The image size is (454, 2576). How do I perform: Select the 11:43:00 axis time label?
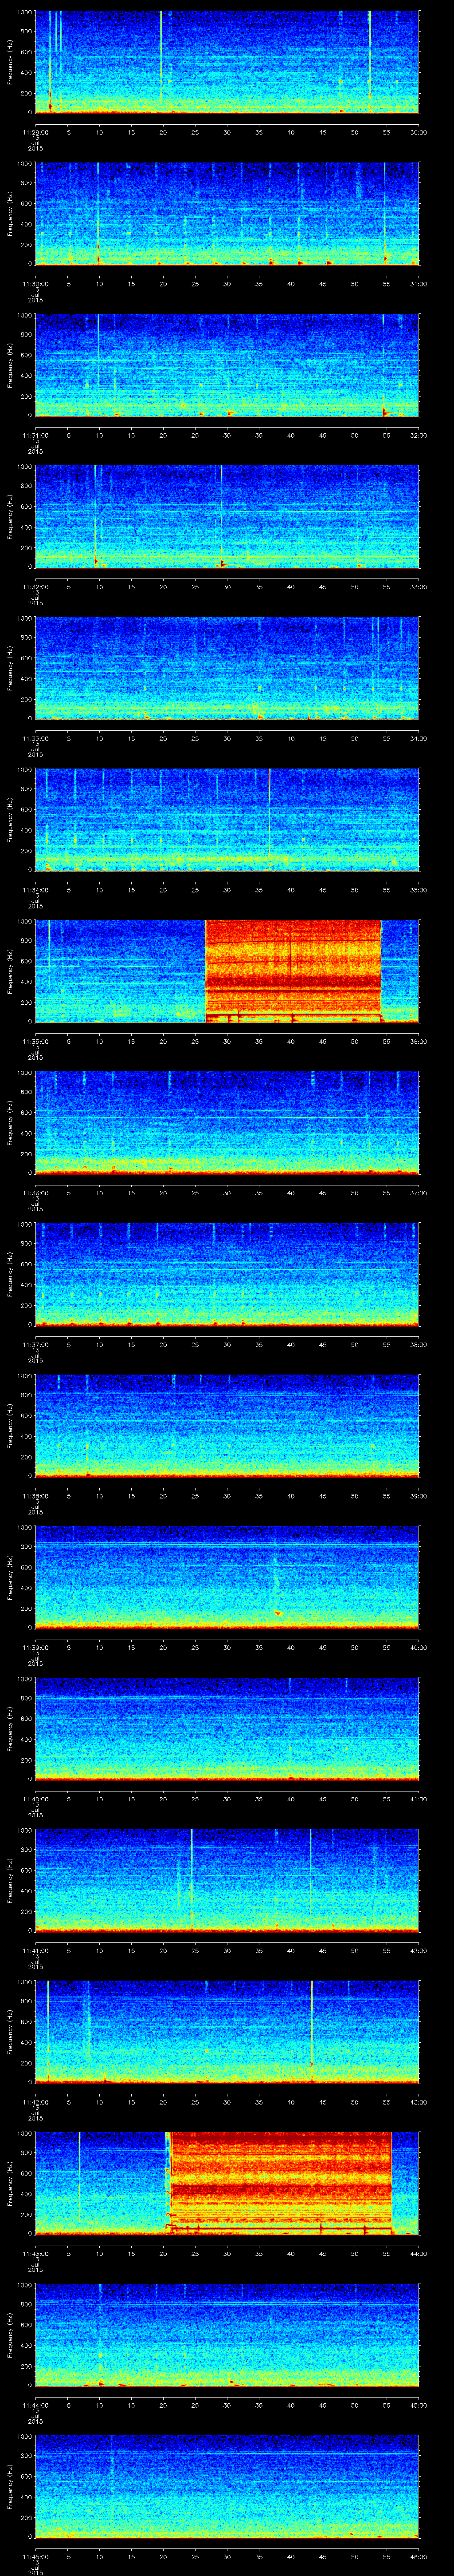[35, 2252]
